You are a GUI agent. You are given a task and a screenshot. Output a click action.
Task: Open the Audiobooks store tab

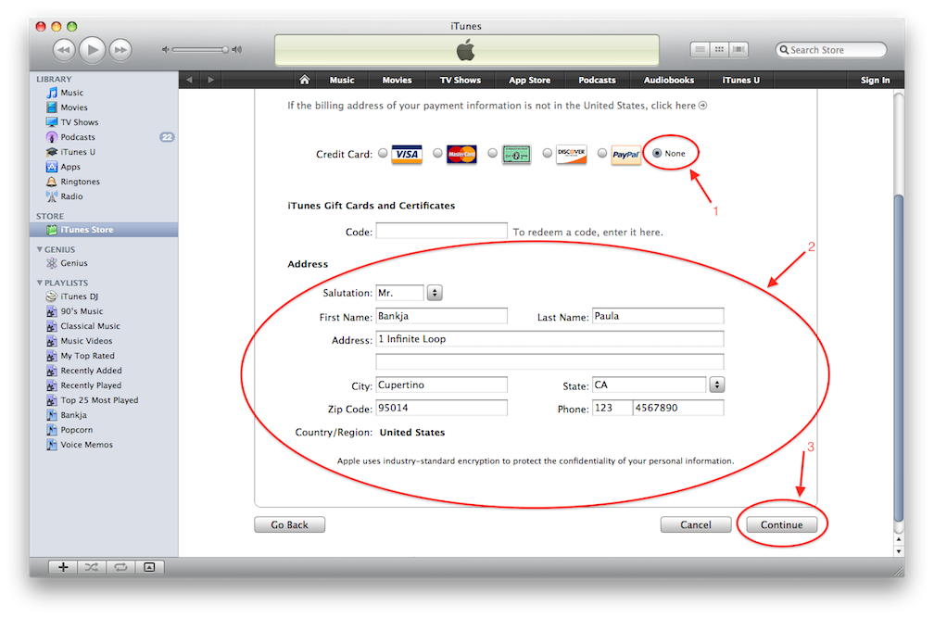click(668, 80)
